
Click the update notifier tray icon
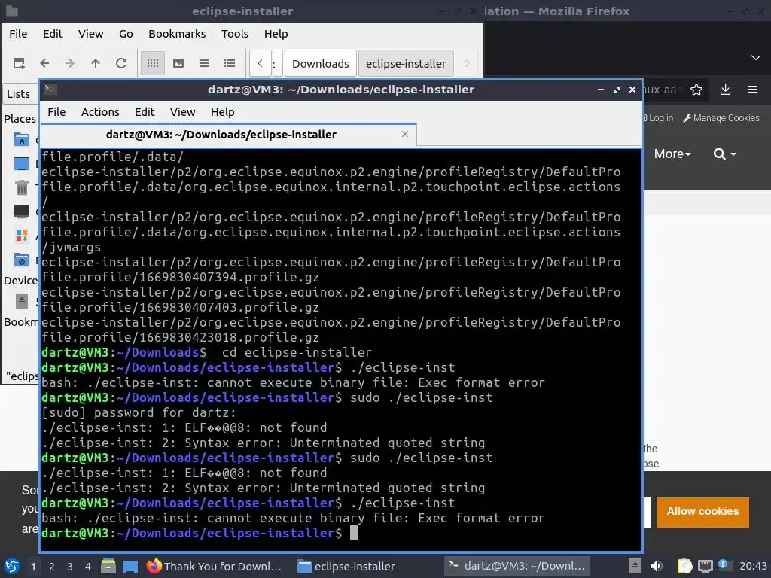tap(724, 565)
